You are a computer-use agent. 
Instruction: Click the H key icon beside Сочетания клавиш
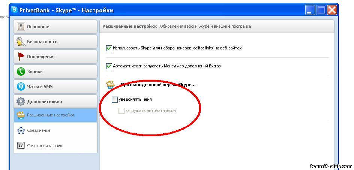(x=21, y=146)
